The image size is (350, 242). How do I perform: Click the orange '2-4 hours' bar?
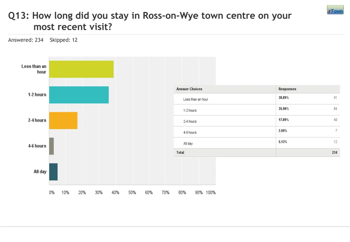point(63,120)
